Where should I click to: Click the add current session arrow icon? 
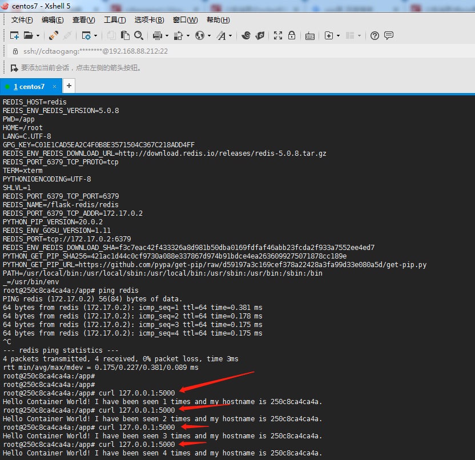[x=14, y=68]
